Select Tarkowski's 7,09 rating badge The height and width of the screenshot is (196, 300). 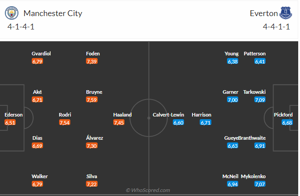(260, 100)
